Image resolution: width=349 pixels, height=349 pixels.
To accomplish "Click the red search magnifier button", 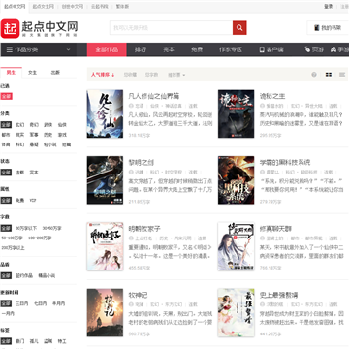I will (x=239, y=28).
